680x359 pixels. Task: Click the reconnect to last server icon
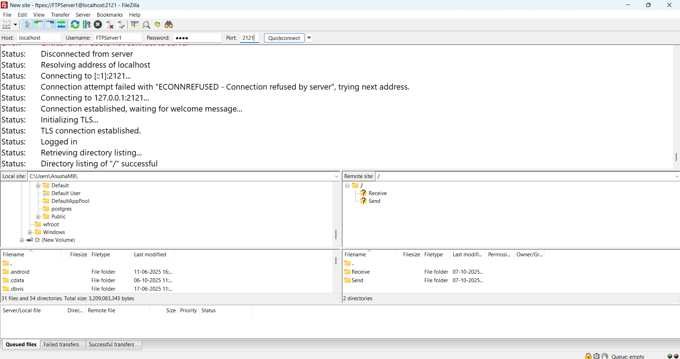coord(121,24)
